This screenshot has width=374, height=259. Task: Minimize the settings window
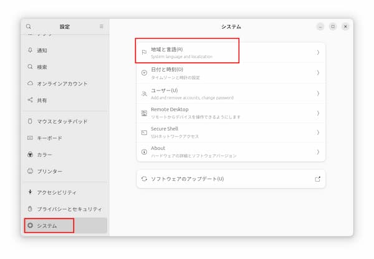[x=320, y=26]
